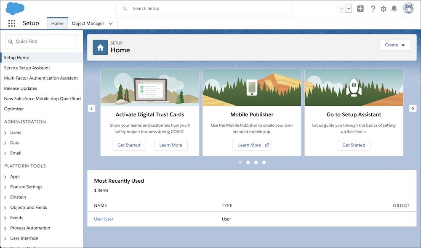421x248 pixels.
Task: Click the Activate Digital Trust Cards image
Action: click(150, 88)
